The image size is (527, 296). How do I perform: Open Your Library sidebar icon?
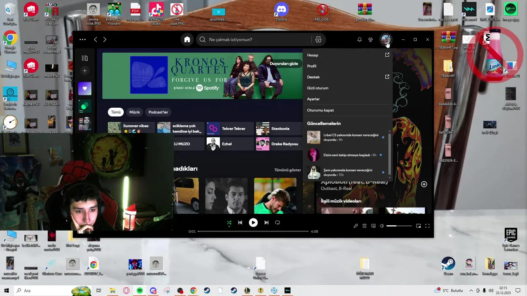85,58
